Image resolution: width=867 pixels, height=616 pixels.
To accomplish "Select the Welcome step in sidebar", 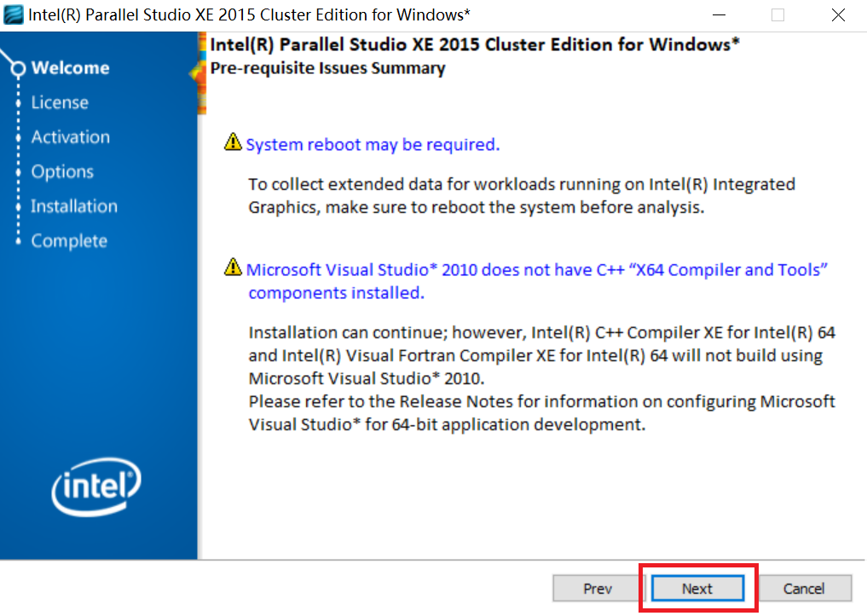I will 69,67.
